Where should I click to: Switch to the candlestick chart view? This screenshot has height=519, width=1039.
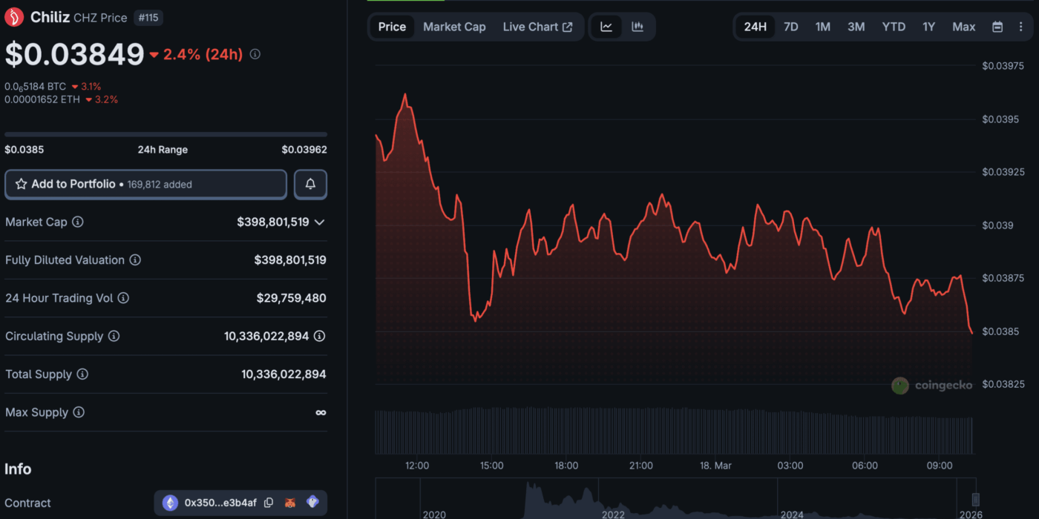pos(638,27)
